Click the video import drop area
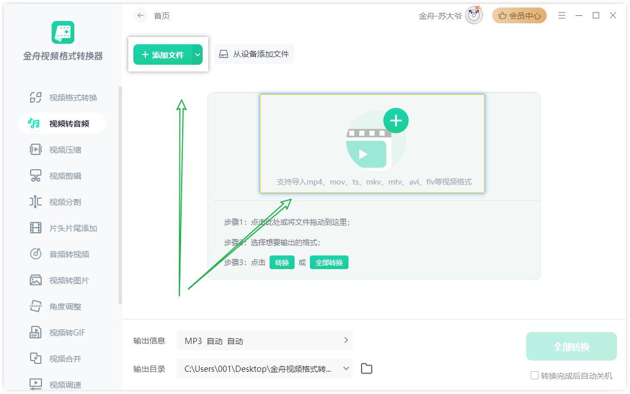Screen dimensions: 630x394 372,143
